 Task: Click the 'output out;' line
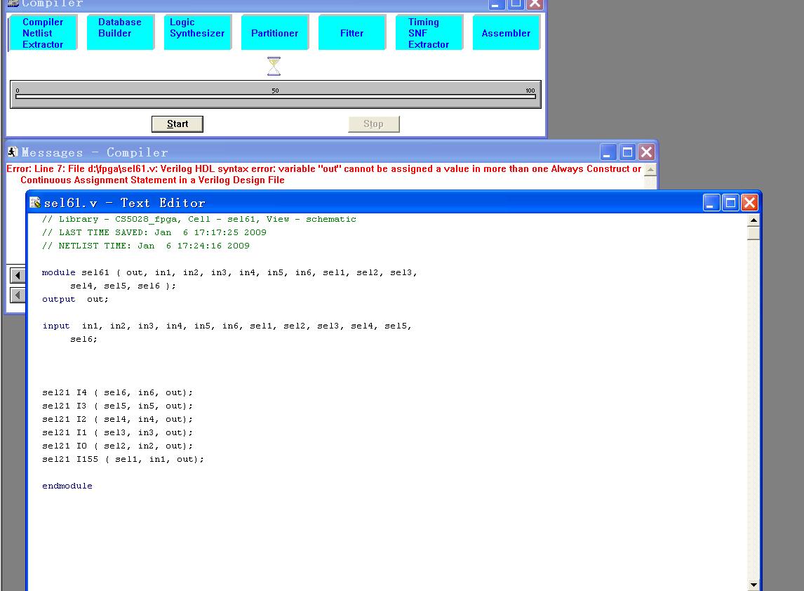[x=75, y=299]
